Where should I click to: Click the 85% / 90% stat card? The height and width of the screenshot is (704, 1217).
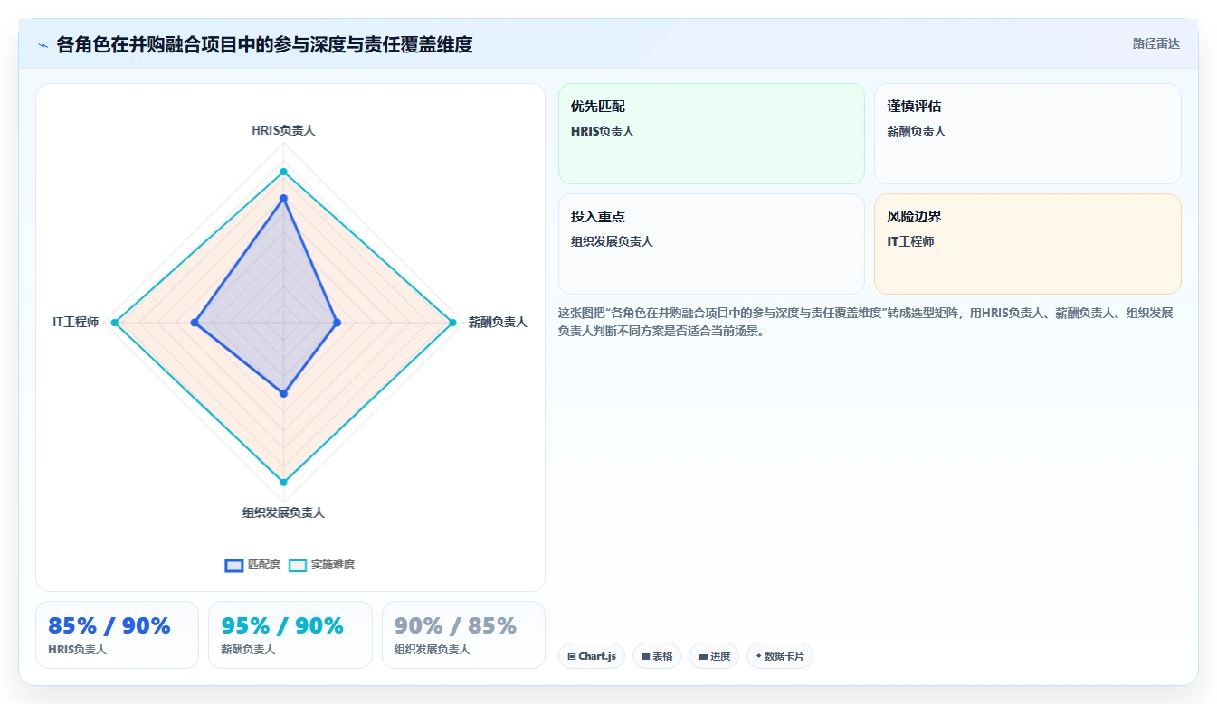tap(117, 635)
